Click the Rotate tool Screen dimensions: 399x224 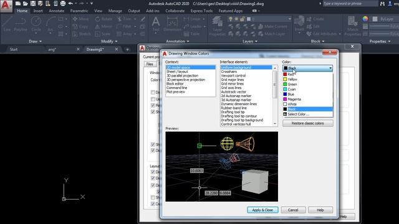(103, 19)
